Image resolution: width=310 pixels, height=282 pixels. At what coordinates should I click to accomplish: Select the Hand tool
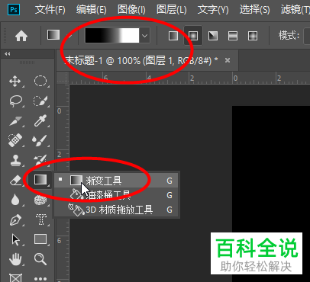pyautogui.click(x=15, y=259)
